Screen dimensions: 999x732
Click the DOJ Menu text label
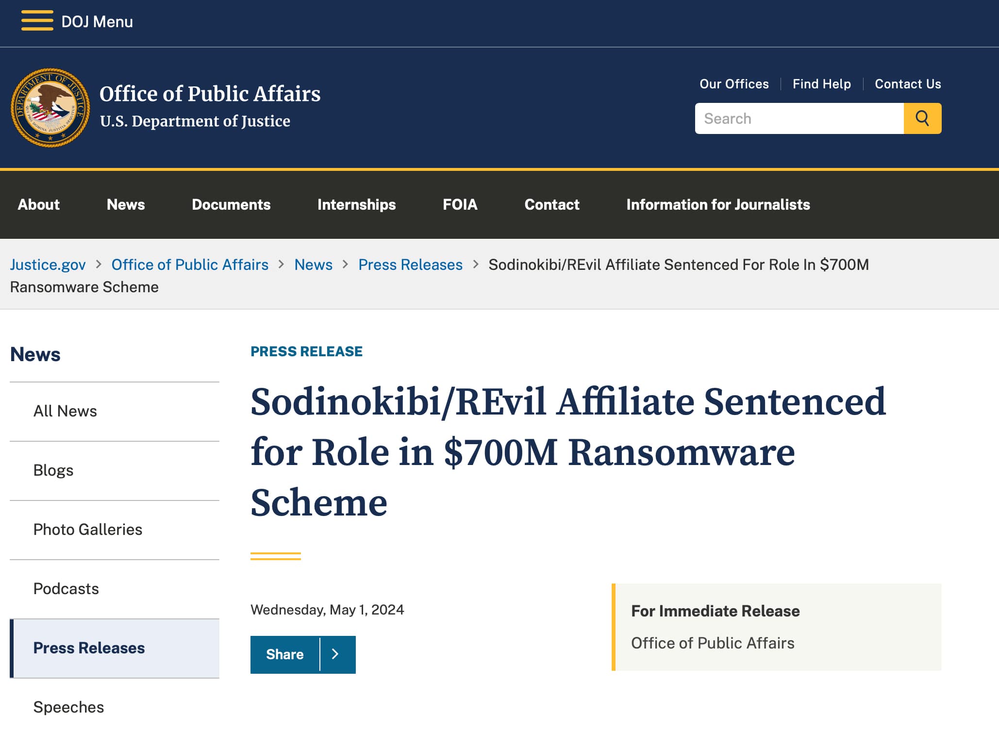pos(97,22)
